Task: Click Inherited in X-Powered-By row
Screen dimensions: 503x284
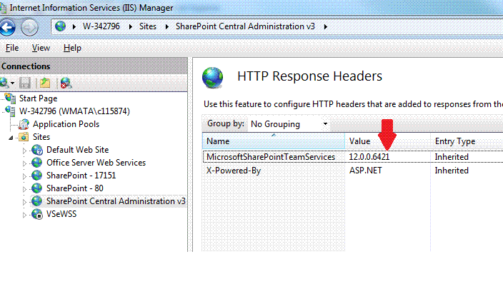Action: 452,171
